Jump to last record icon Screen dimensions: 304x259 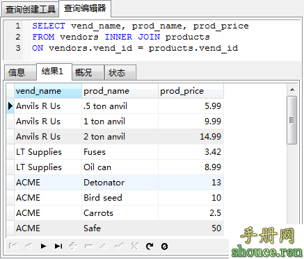(x=58, y=246)
